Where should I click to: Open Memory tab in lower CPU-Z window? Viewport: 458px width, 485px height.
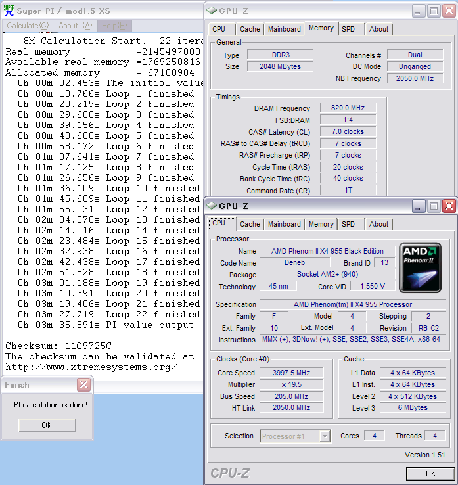321,224
